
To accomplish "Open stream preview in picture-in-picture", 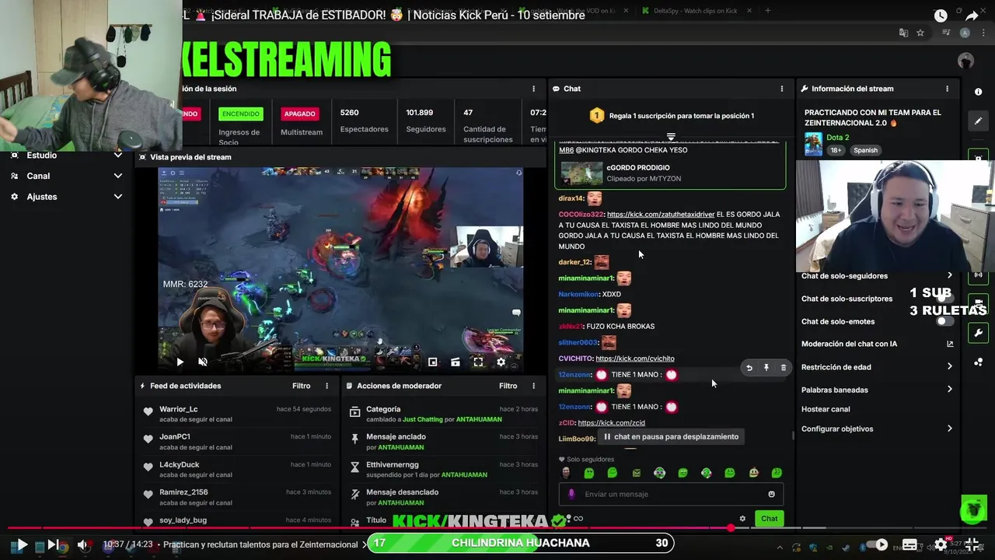I will coord(433,362).
